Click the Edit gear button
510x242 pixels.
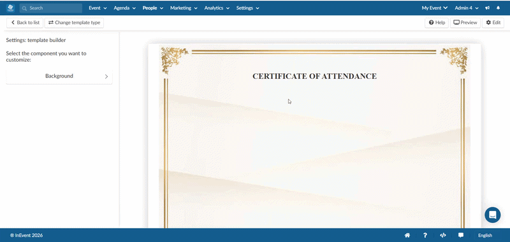pos(493,23)
